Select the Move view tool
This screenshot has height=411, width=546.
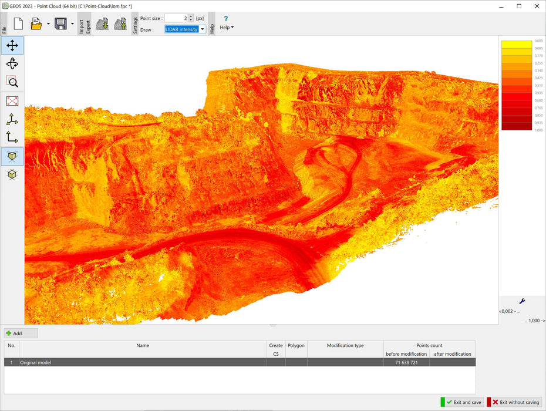12,45
